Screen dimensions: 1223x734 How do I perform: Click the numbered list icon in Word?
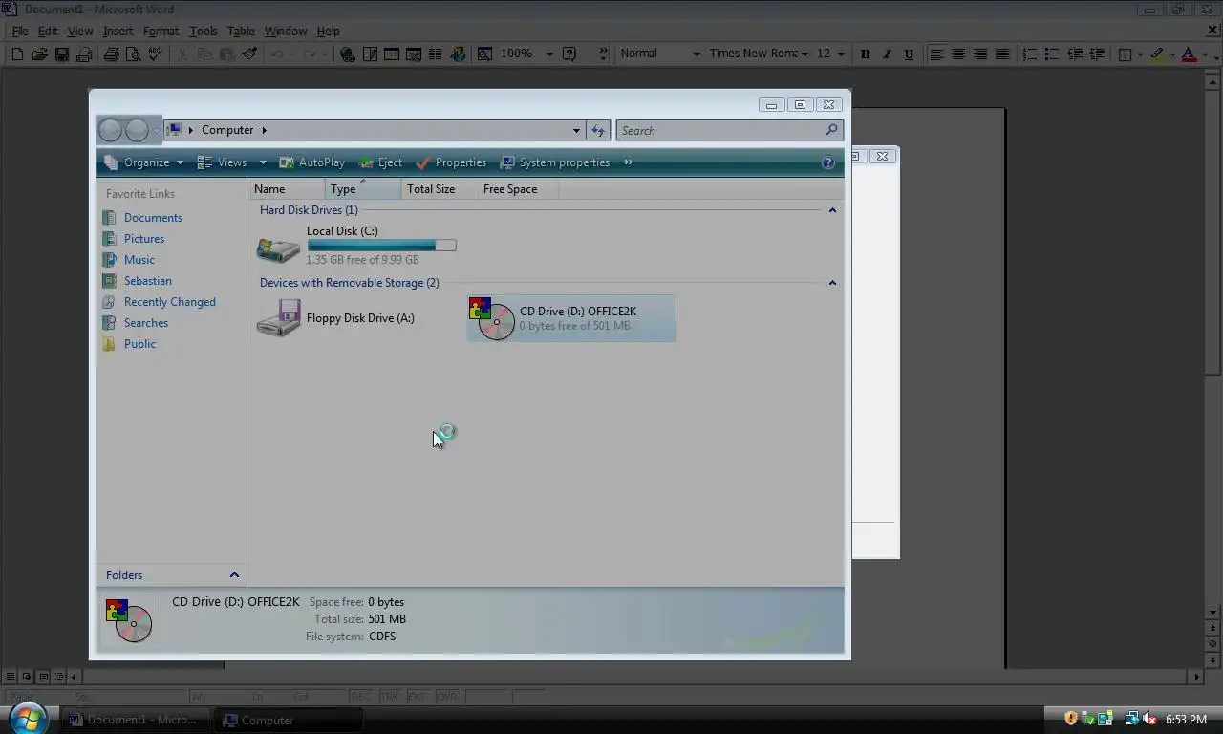(x=1030, y=54)
